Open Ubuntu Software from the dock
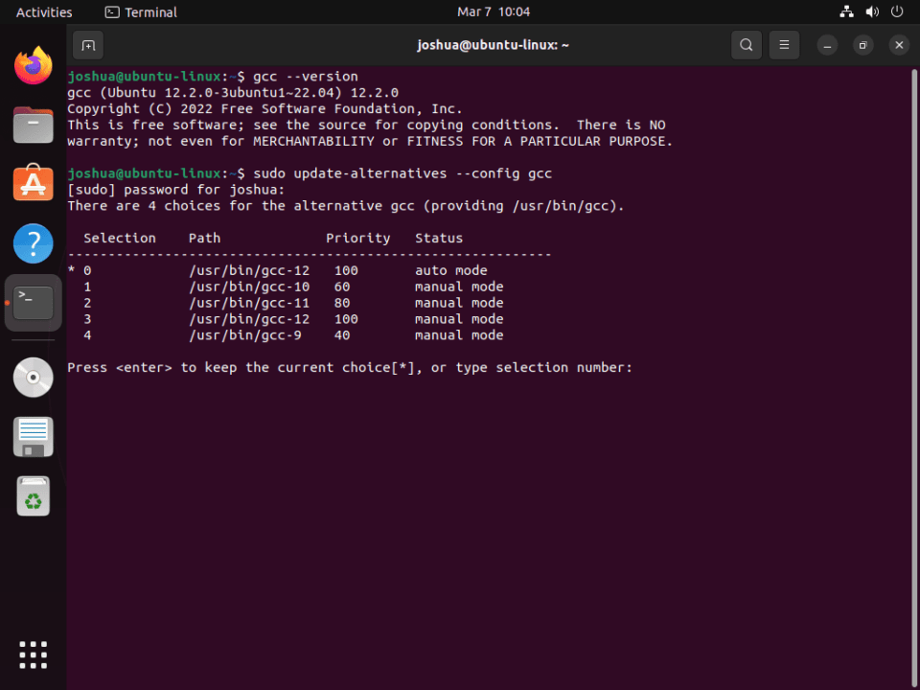The width and height of the screenshot is (920, 690). pos(34,186)
